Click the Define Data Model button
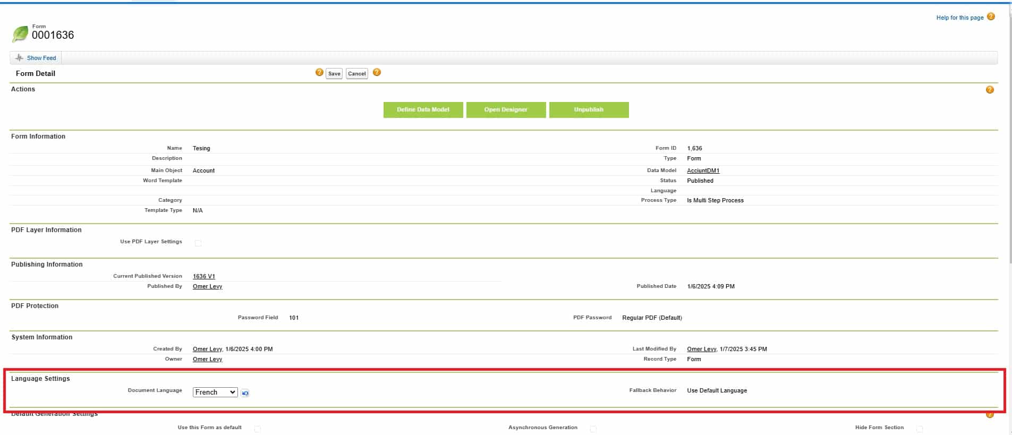This screenshot has width=1012, height=435. point(423,110)
